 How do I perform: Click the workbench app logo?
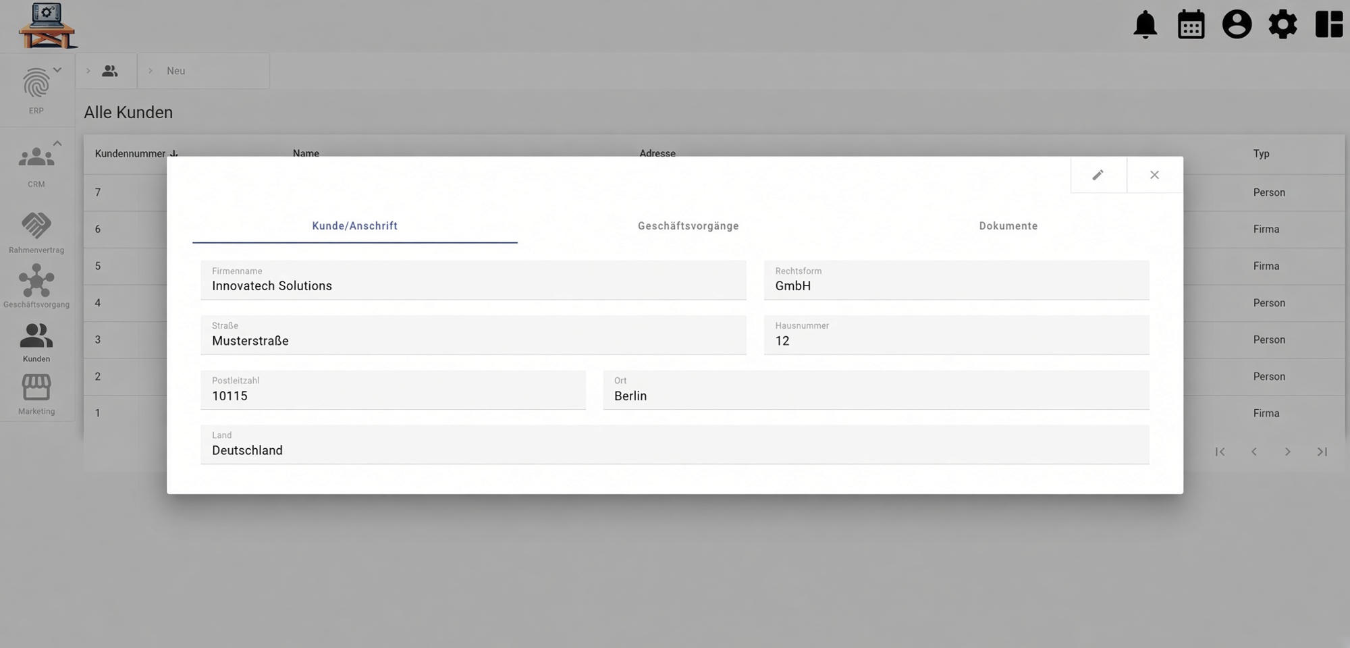click(47, 26)
